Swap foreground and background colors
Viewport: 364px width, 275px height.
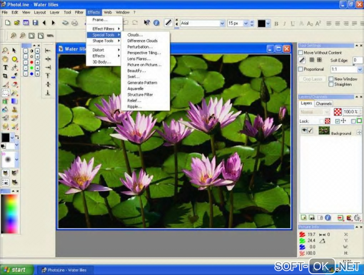17,137
